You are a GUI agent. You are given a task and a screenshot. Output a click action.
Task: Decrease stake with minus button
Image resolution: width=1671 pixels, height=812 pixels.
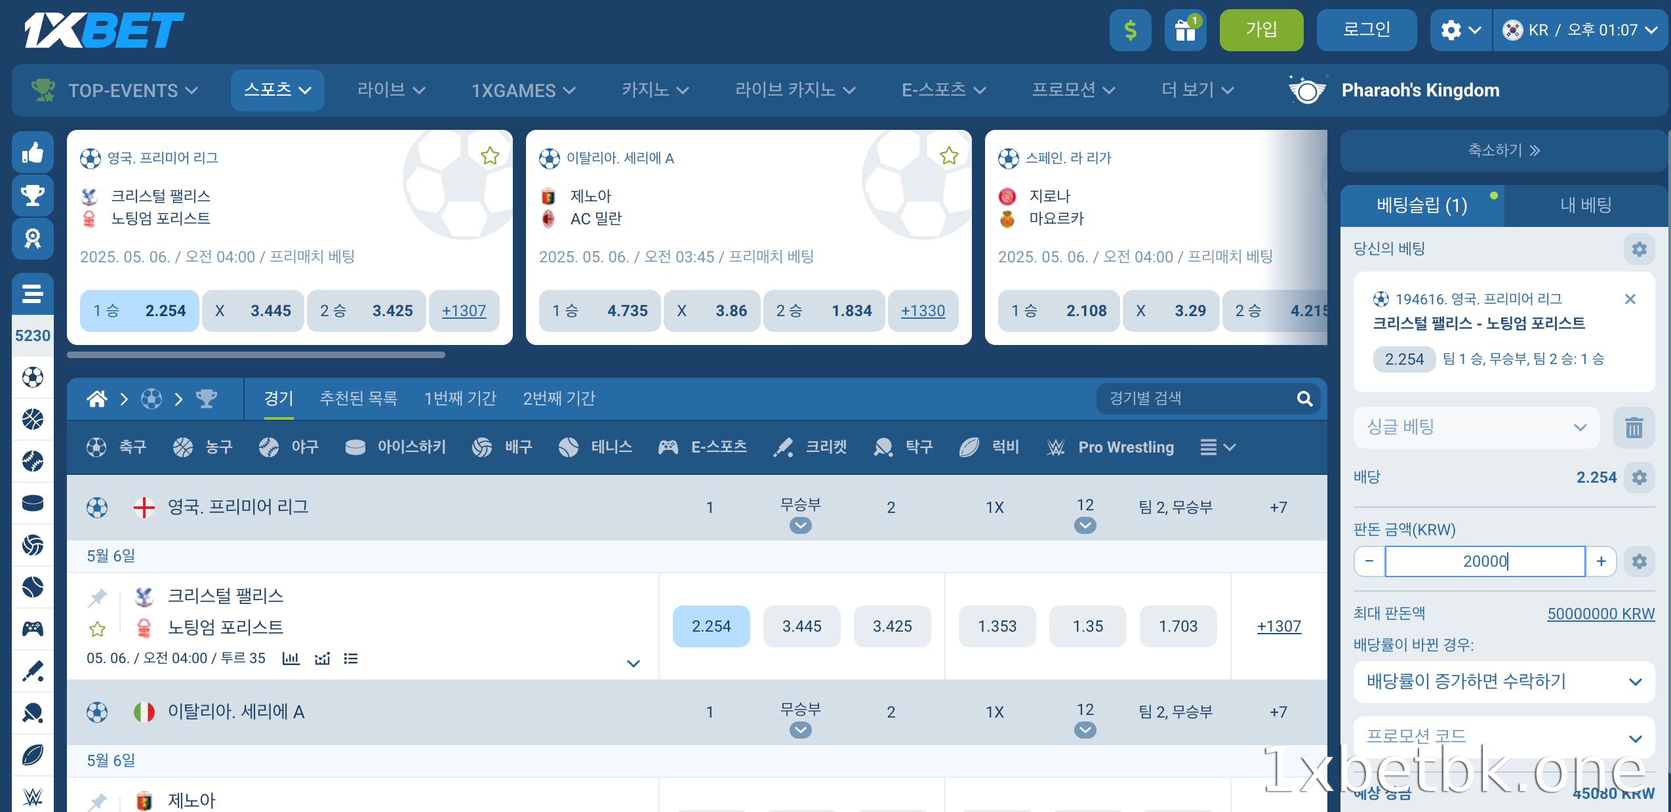tap(1369, 561)
